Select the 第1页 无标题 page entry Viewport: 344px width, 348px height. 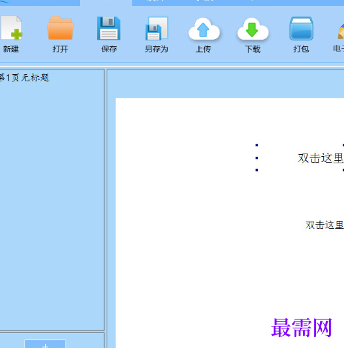point(25,77)
